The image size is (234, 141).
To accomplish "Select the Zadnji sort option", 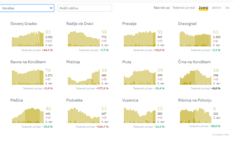I will 203,8.
